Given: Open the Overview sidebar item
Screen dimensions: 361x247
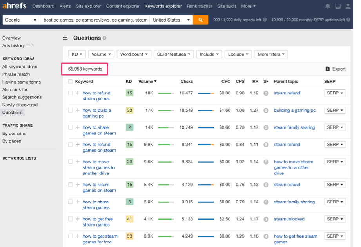Looking at the screenshot, I should tap(11, 38).
